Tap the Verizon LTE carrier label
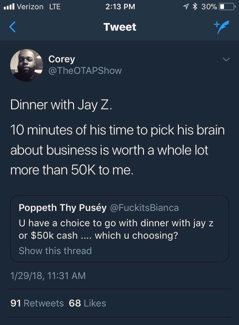239x325 pixels. click(x=38, y=6)
